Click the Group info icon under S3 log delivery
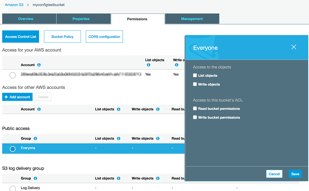This screenshot has width=309, height=191. point(35,178)
